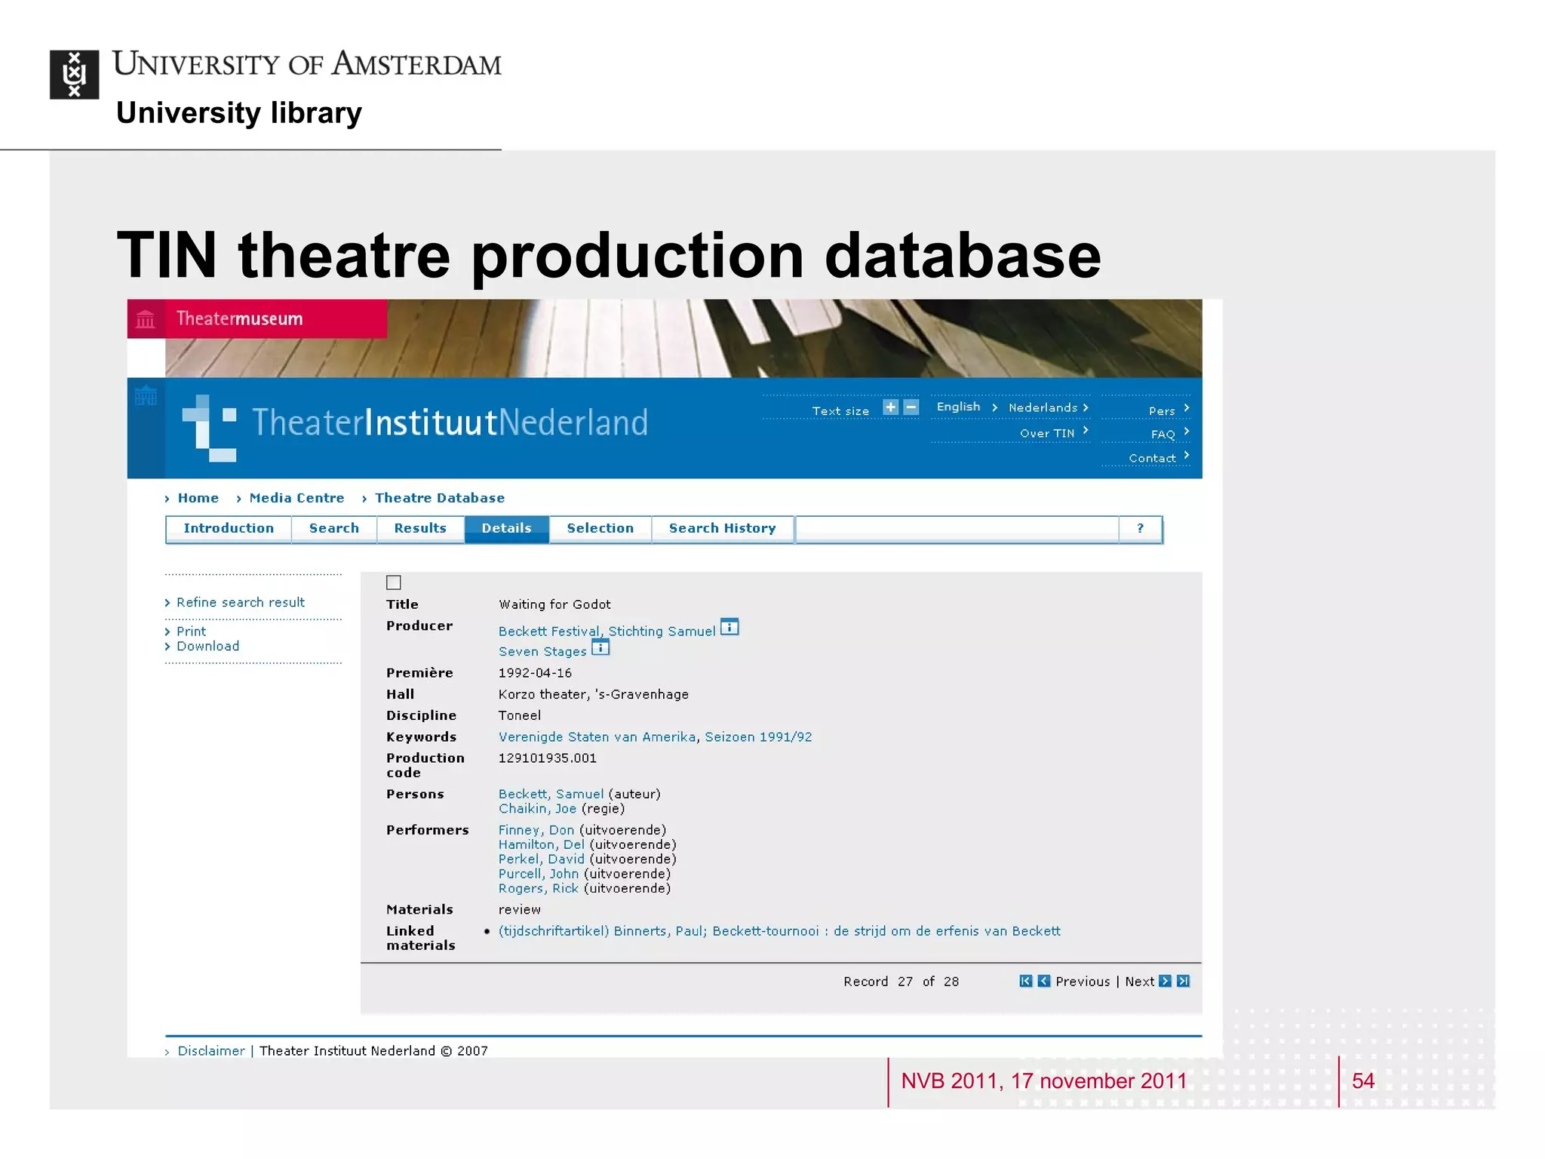Select title text Waiting for Godot
The image size is (1545, 1159).
pos(554,604)
